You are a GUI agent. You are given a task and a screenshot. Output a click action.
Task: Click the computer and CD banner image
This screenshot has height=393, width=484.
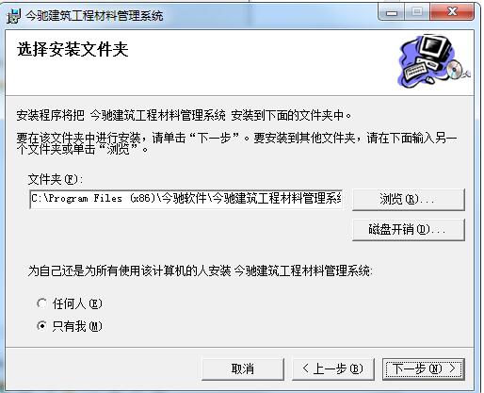click(434, 61)
